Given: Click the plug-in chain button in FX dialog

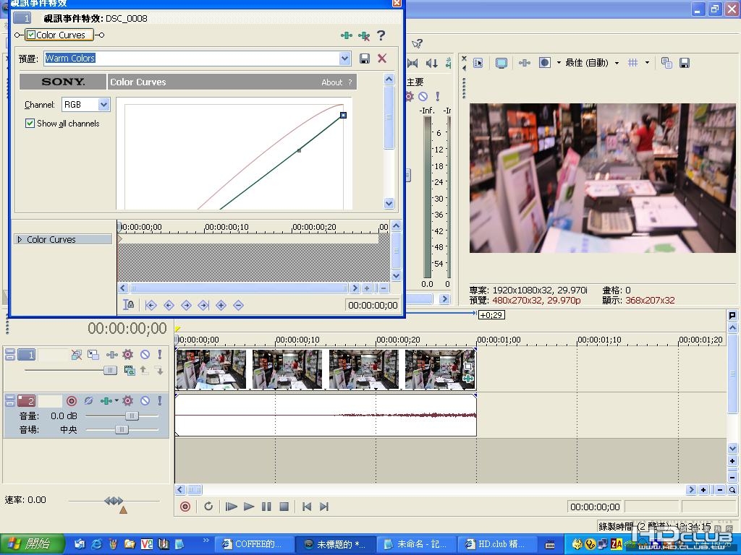Looking at the screenshot, I should (347, 35).
